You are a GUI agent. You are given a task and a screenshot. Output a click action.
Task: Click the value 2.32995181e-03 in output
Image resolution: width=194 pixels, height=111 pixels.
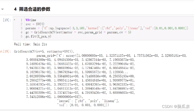pyautogui.click(x=174, y=56)
